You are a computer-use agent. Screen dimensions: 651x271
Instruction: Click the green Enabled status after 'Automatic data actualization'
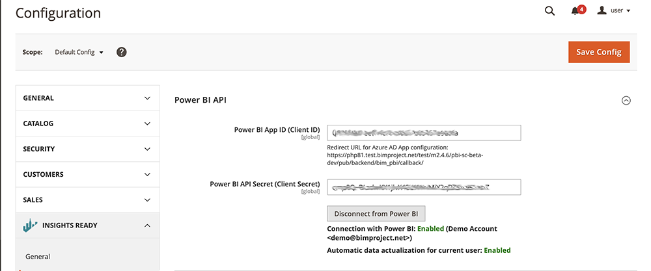(497, 250)
